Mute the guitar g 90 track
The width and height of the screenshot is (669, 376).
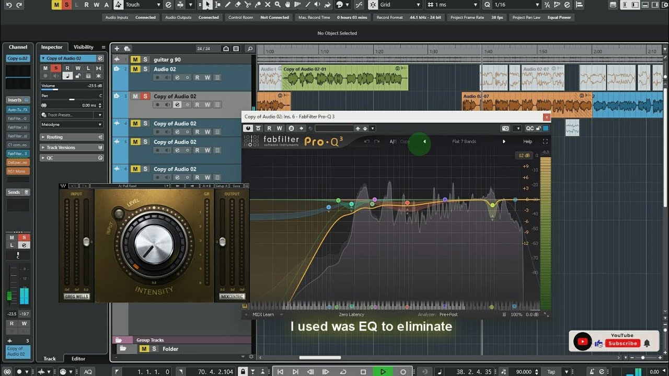point(135,60)
